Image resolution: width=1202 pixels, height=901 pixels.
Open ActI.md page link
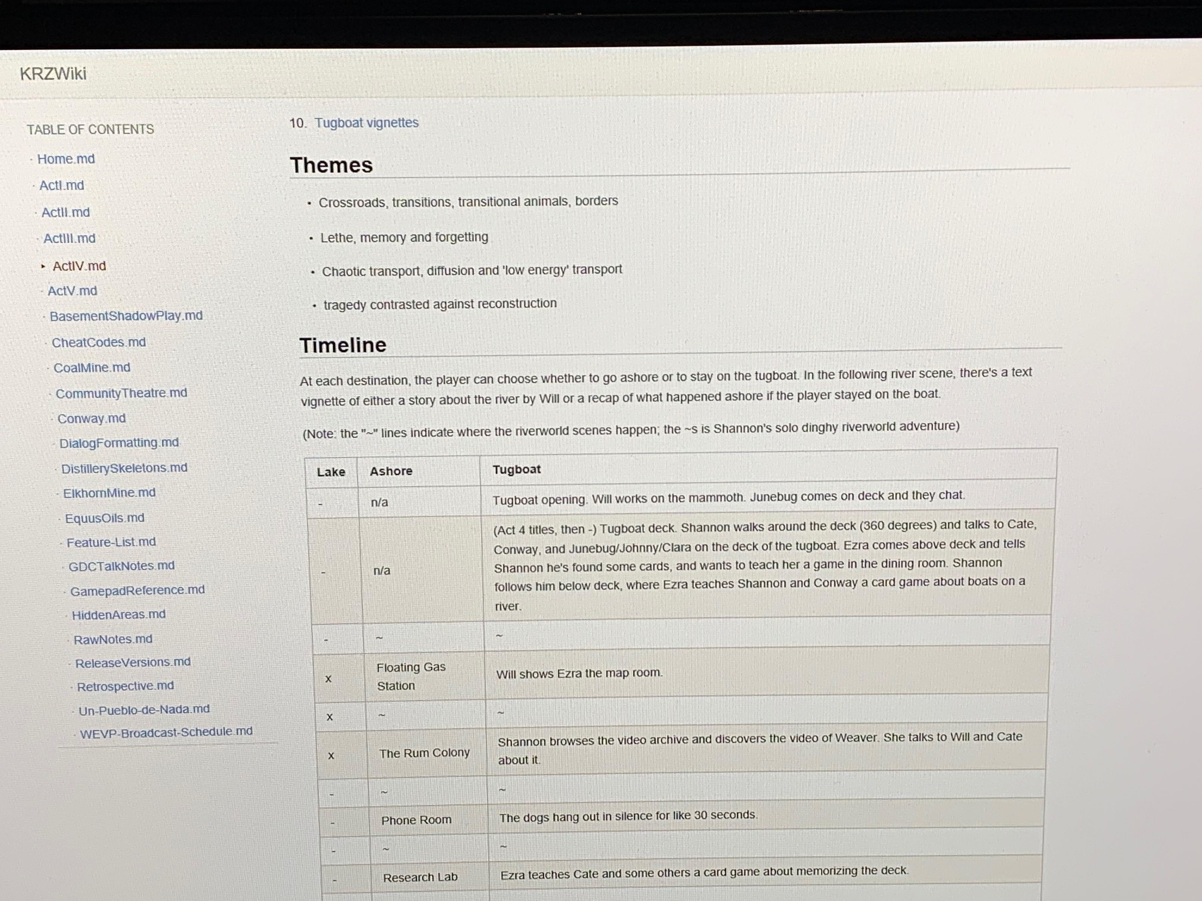pyautogui.click(x=61, y=185)
